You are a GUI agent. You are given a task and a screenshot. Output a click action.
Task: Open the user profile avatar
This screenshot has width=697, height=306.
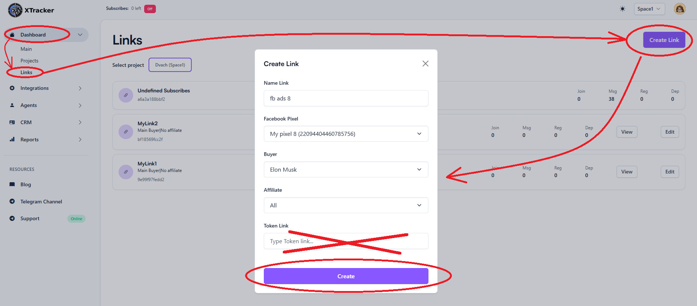tap(679, 9)
